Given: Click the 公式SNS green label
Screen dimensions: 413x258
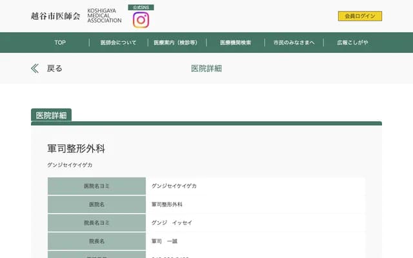Looking at the screenshot, I should point(141,7).
